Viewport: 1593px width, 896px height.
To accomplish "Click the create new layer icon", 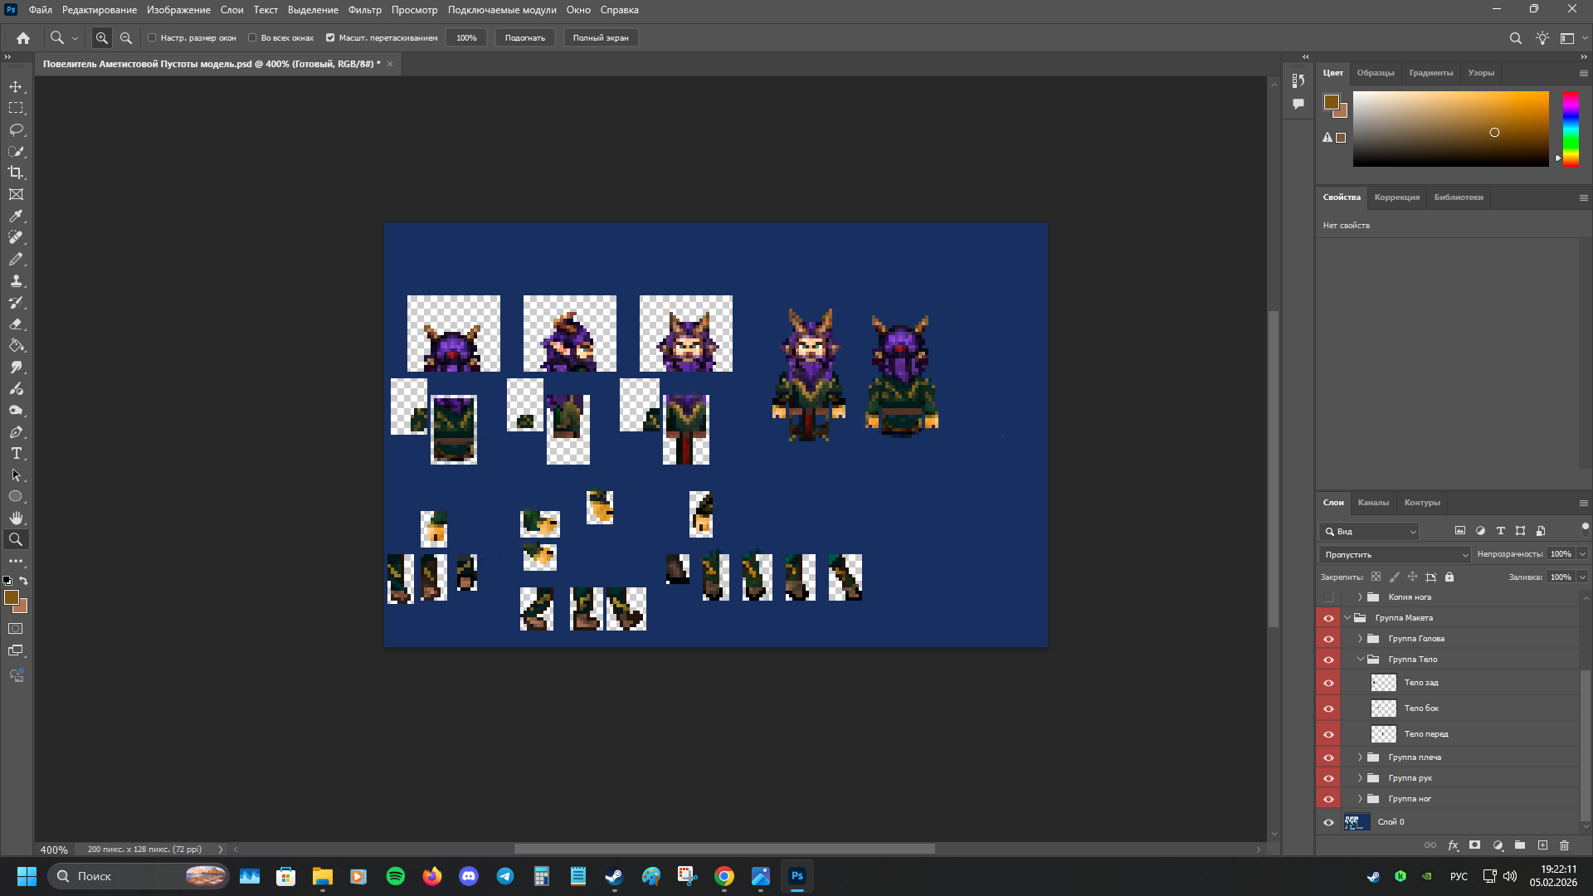I will 1542,845.
